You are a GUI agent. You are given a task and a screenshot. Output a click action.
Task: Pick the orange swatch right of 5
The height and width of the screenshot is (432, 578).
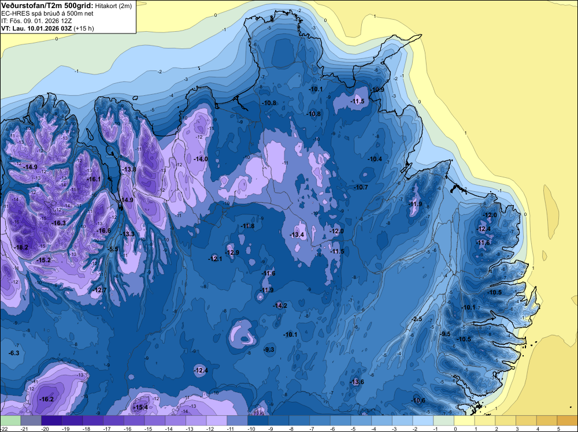(568, 420)
